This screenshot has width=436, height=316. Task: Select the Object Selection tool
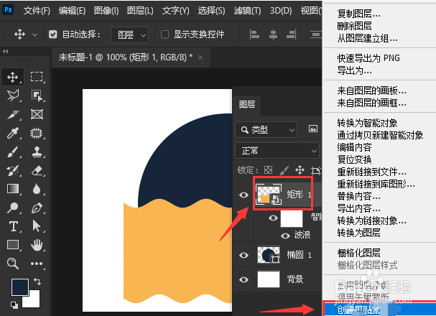[x=37, y=96]
